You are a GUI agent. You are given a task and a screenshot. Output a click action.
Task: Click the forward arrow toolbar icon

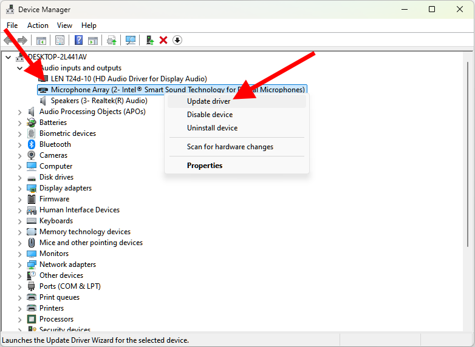(x=22, y=40)
